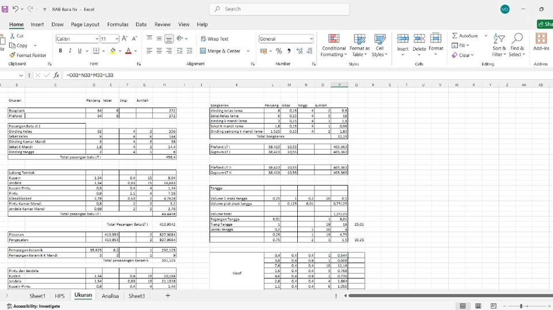Open the Insert ribbon tab

[37, 24]
